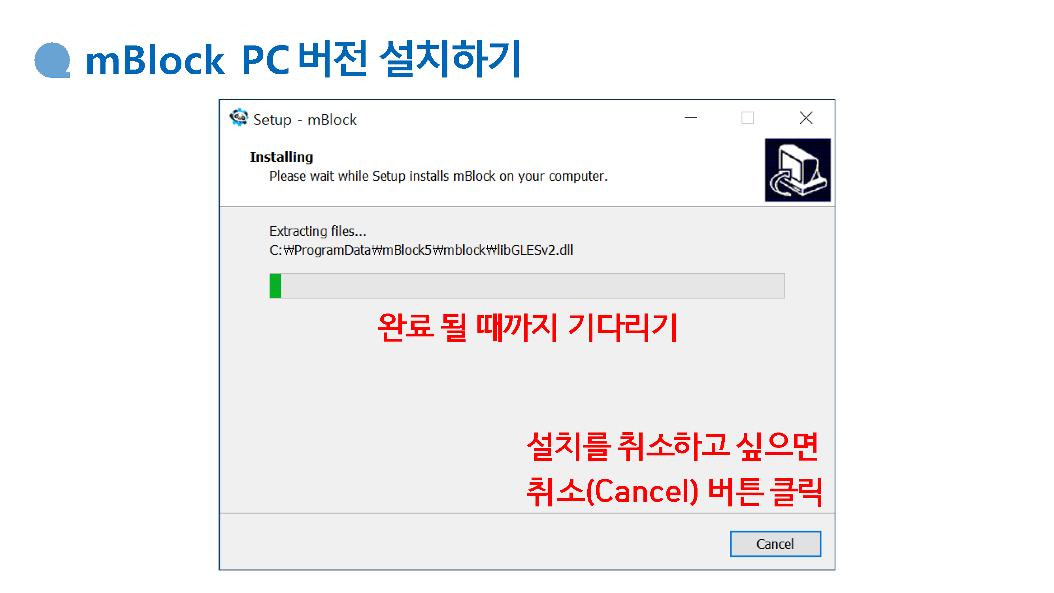Screen dimensions: 1054x593
Task: Click the greyed-out maximize square
Action: 748,118
